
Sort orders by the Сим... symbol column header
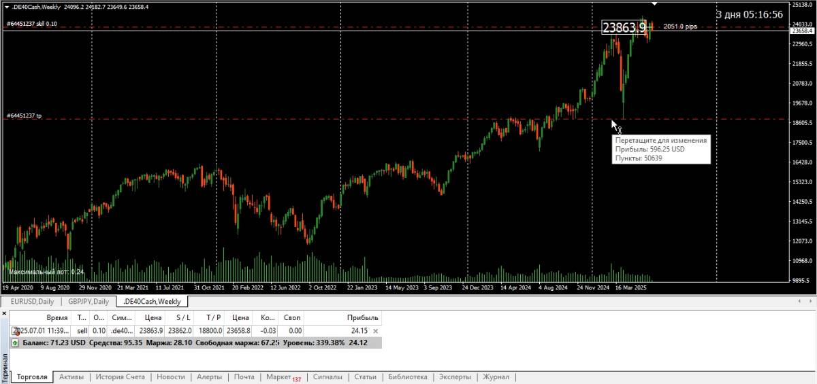click(122, 317)
